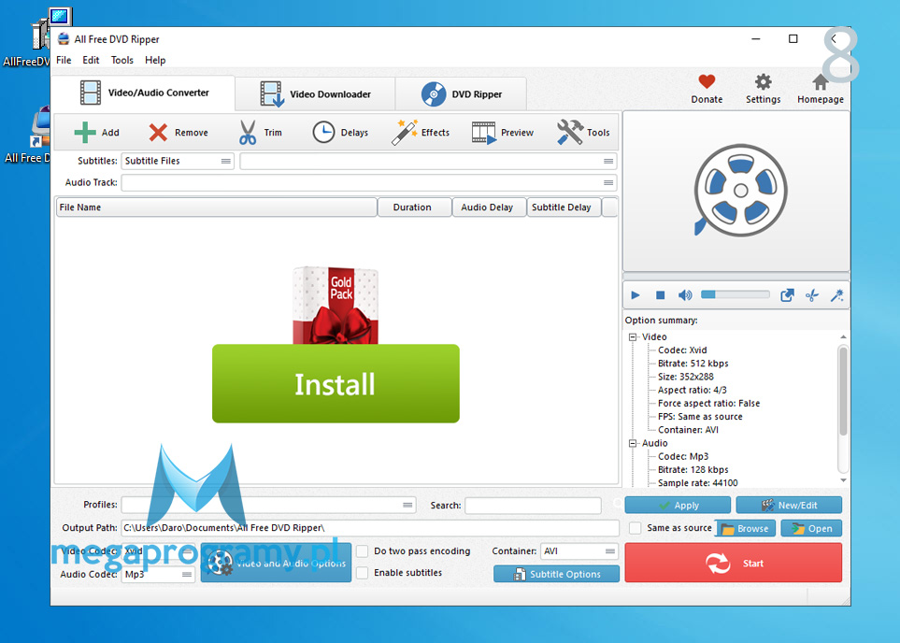
Task: Open the output folder with Open
Action: coord(811,528)
